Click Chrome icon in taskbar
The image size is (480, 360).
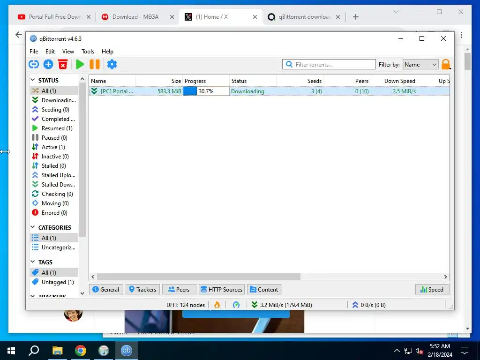[81, 351]
